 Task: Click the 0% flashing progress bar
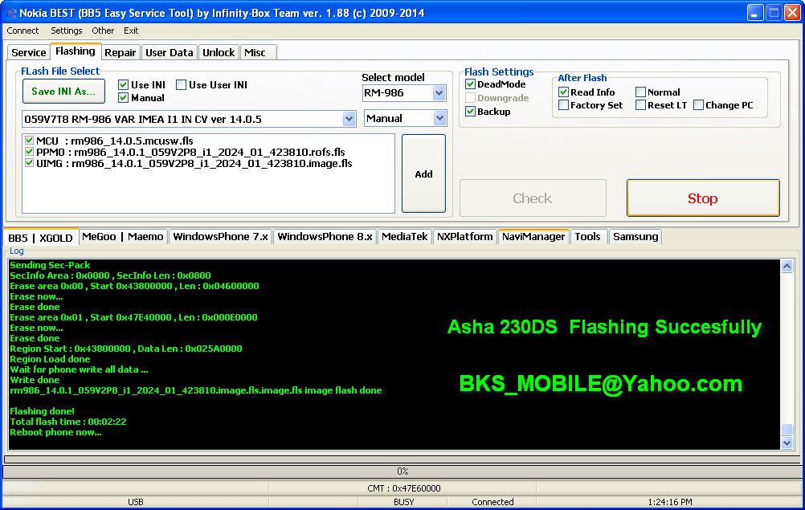coord(402,471)
